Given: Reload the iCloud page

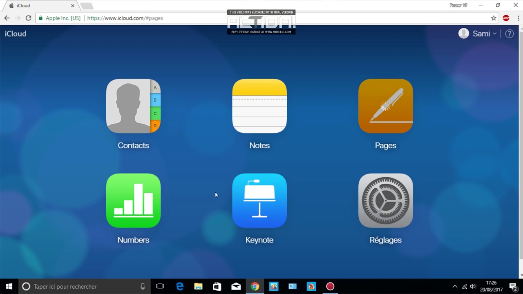Looking at the screenshot, I should click(x=29, y=18).
